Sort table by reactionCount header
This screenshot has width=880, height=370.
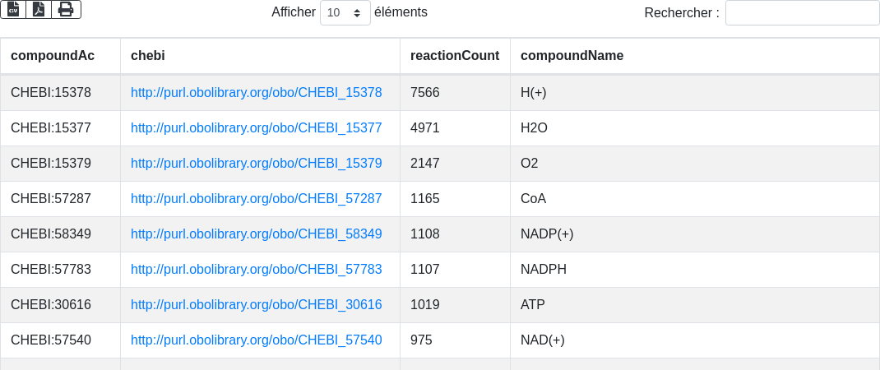pos(455,56)
